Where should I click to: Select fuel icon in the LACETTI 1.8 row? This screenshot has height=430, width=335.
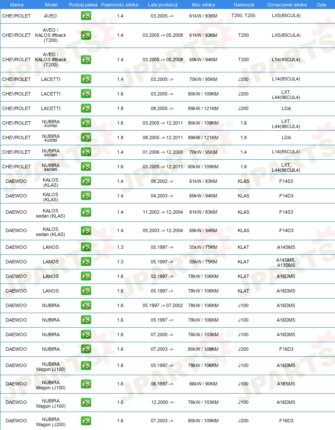(86, 108)
